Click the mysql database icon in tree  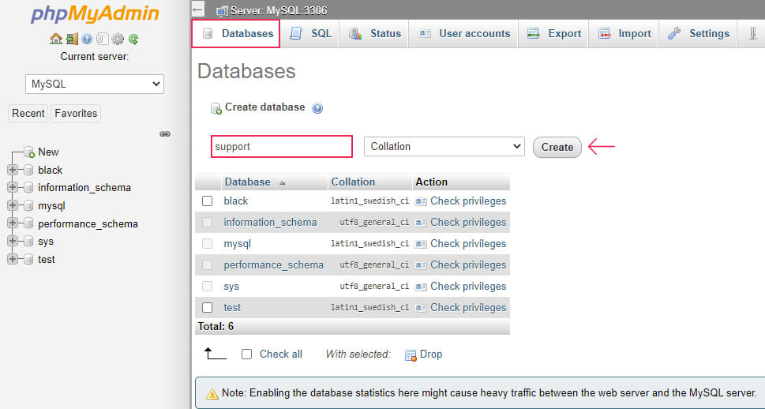pyautogui.click(x=28, y=205)
